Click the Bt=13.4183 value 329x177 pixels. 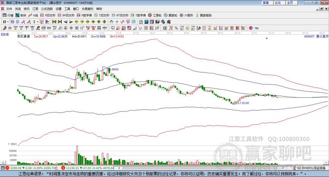pos(117,36)
